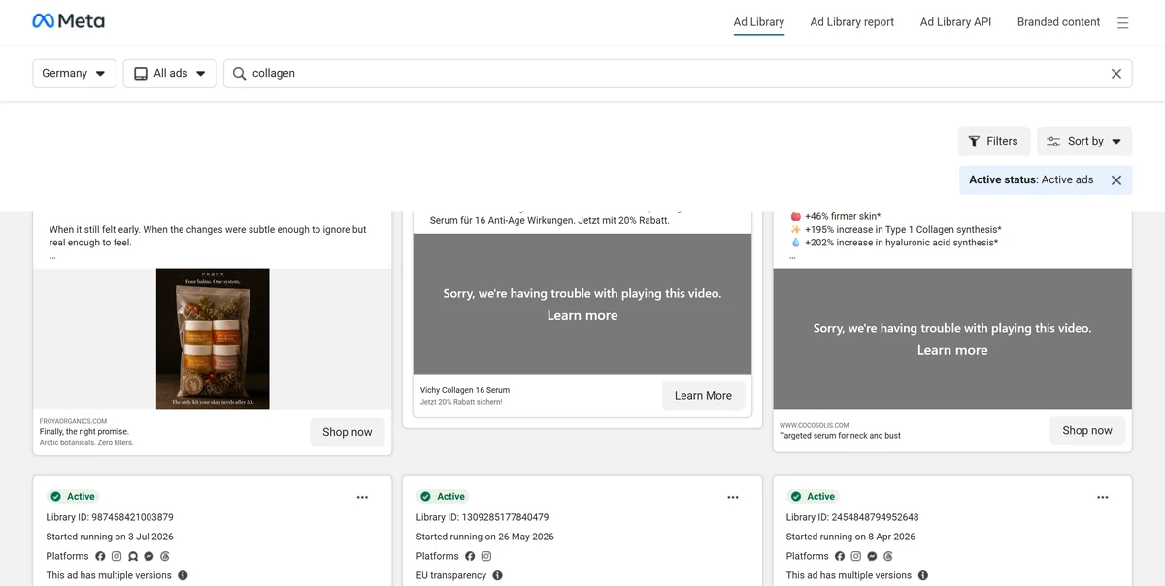Click Learn more in Vichy video error
The height and width of the screenshot is (586, 1165).
582,315
